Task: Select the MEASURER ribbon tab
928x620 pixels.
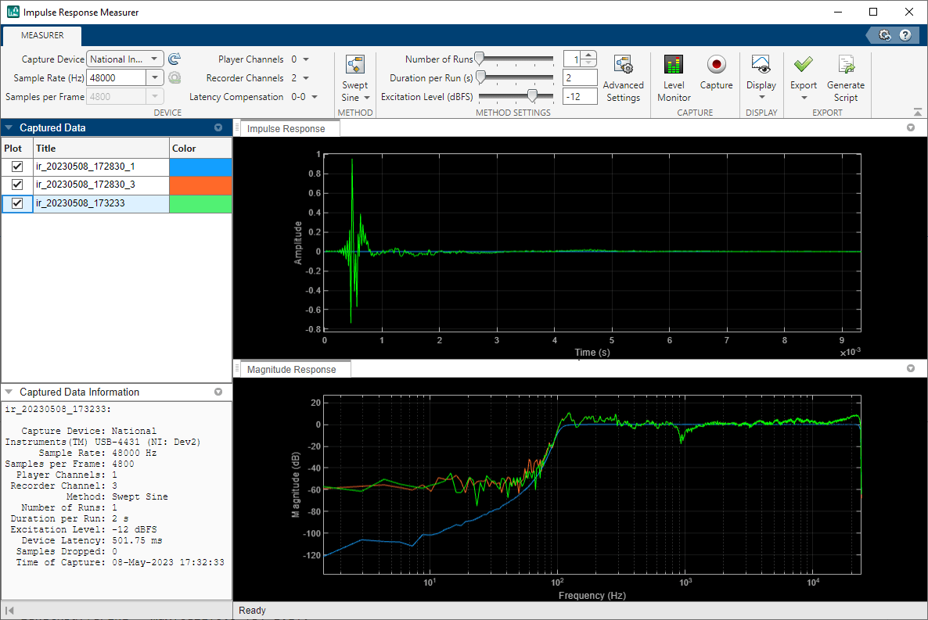Action: (41, 35)
